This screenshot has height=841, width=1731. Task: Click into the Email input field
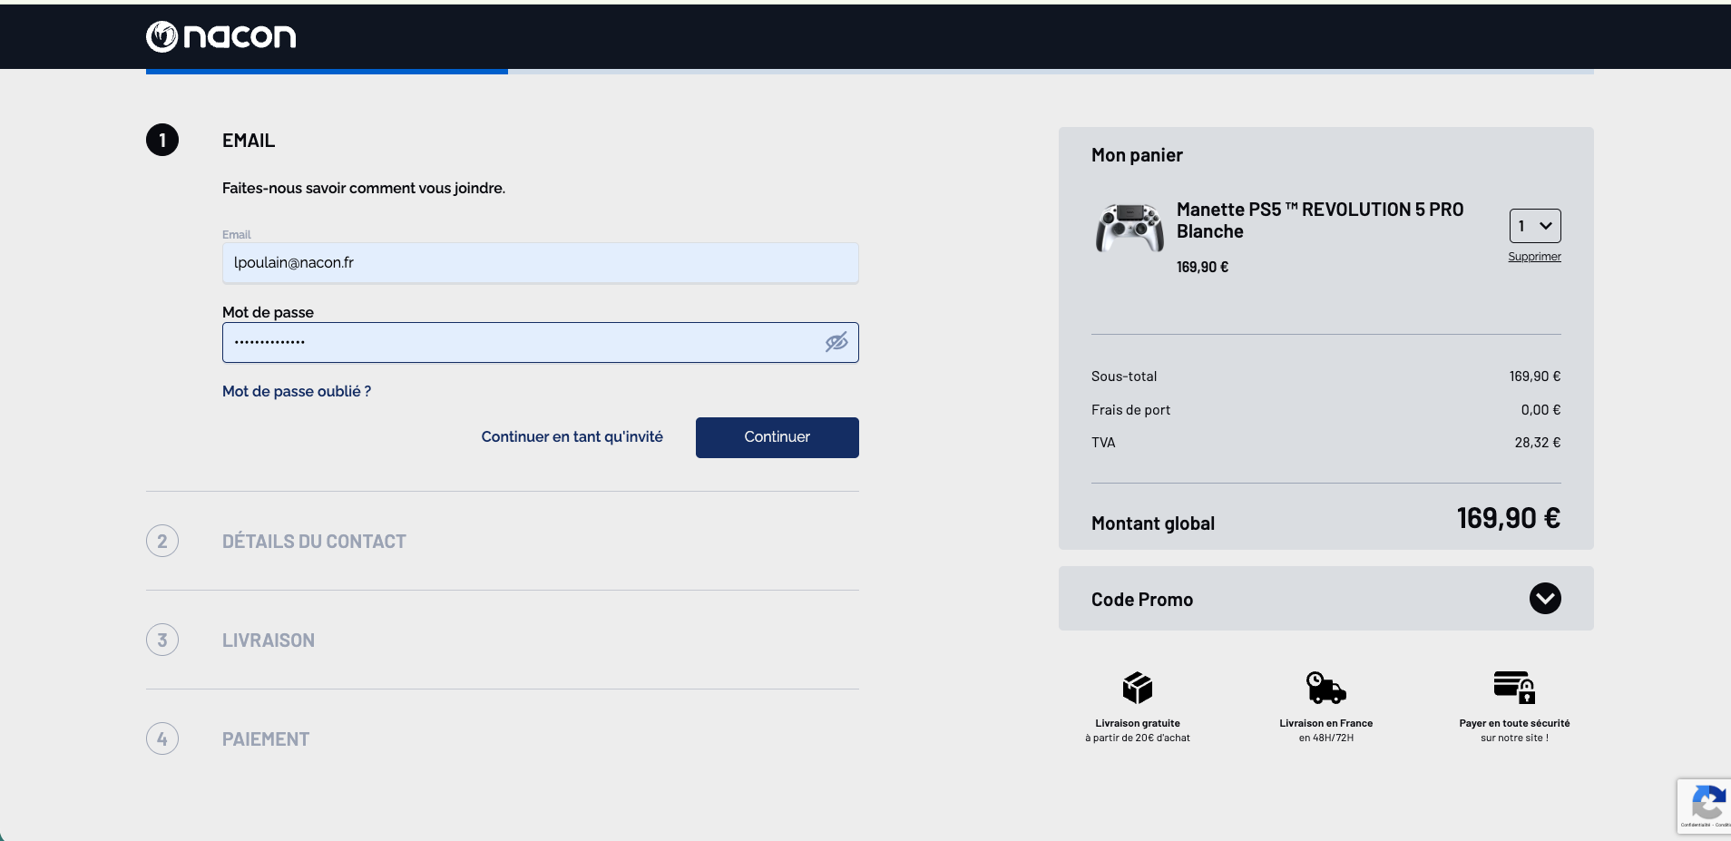click(x=540, y=263)
